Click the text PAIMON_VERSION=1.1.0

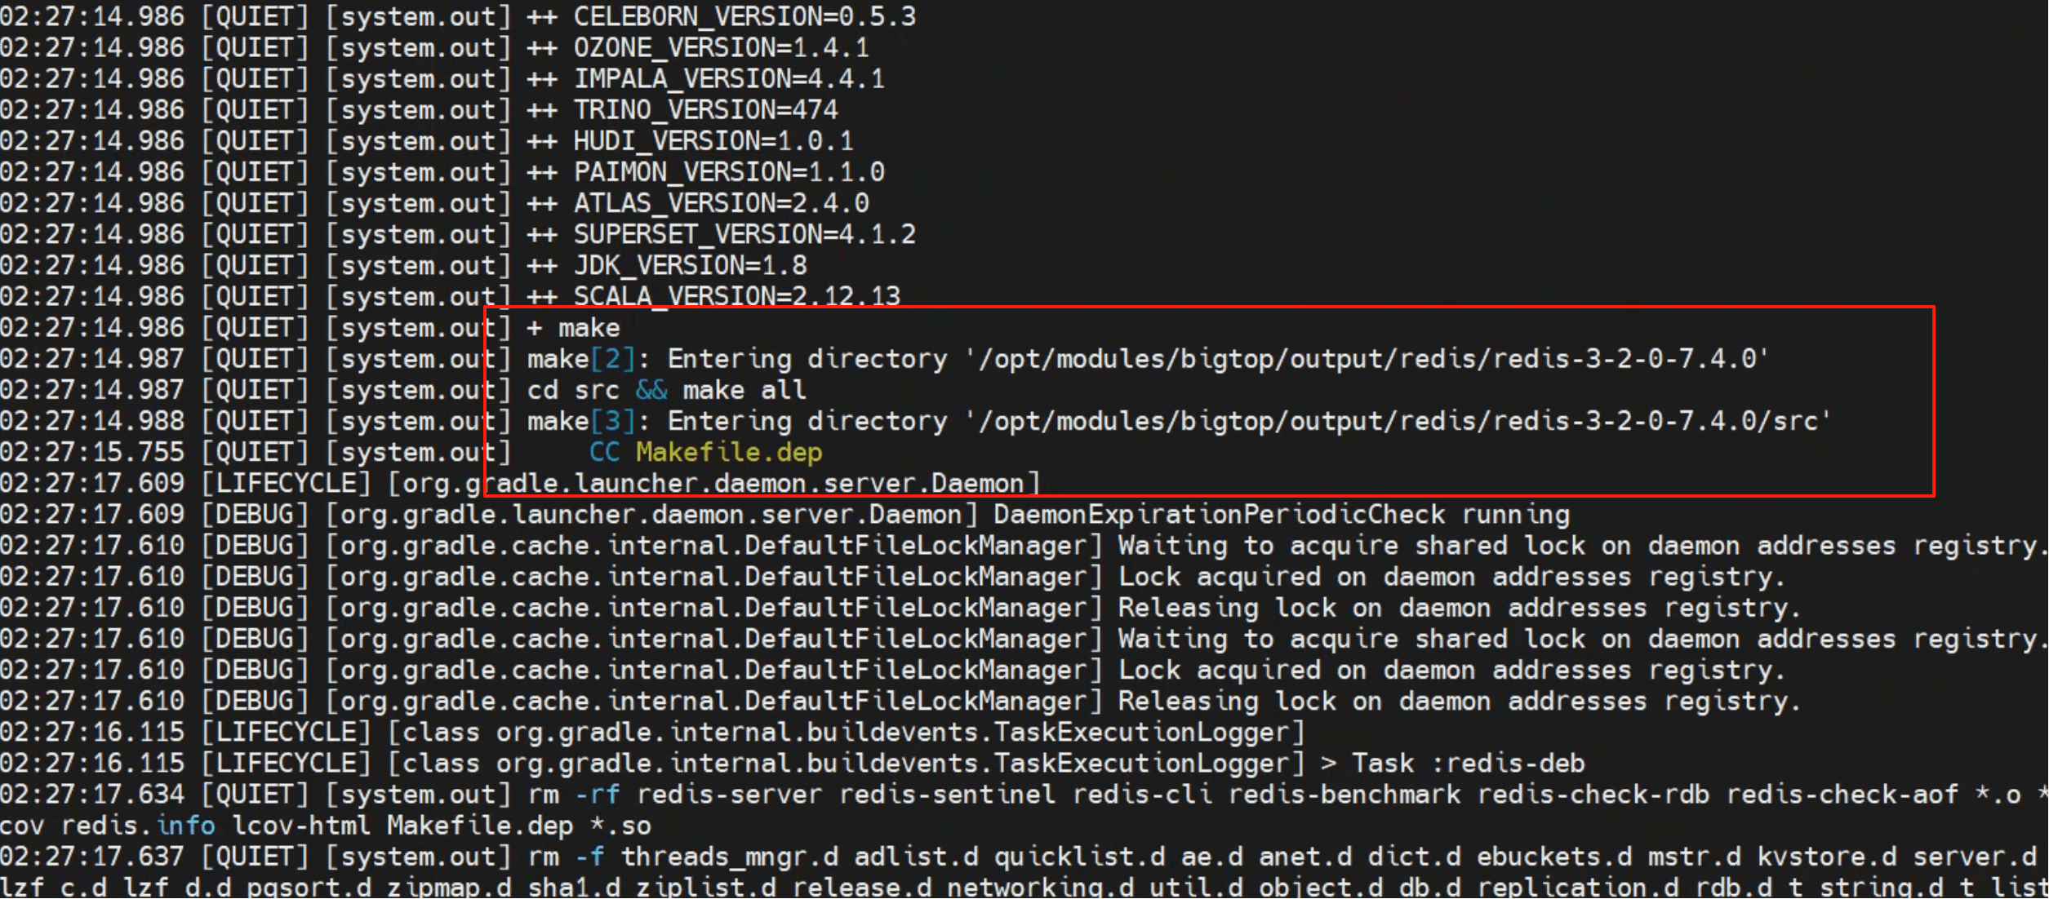(x=729, y=171)
